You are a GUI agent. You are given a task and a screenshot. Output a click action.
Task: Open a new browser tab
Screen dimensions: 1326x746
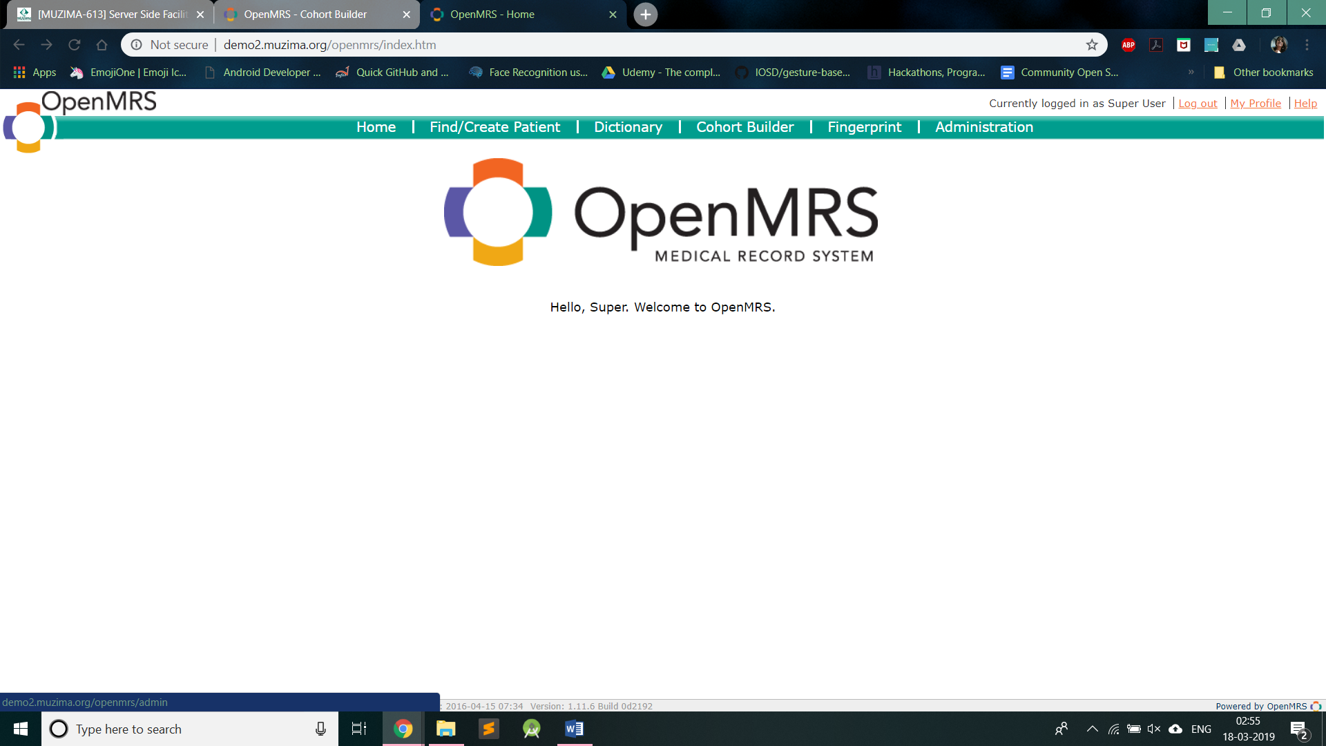[x=645, y=15]
